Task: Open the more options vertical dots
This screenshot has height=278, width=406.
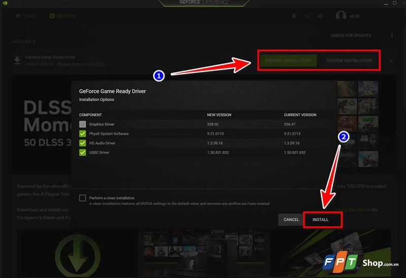Action: [392, 36]
